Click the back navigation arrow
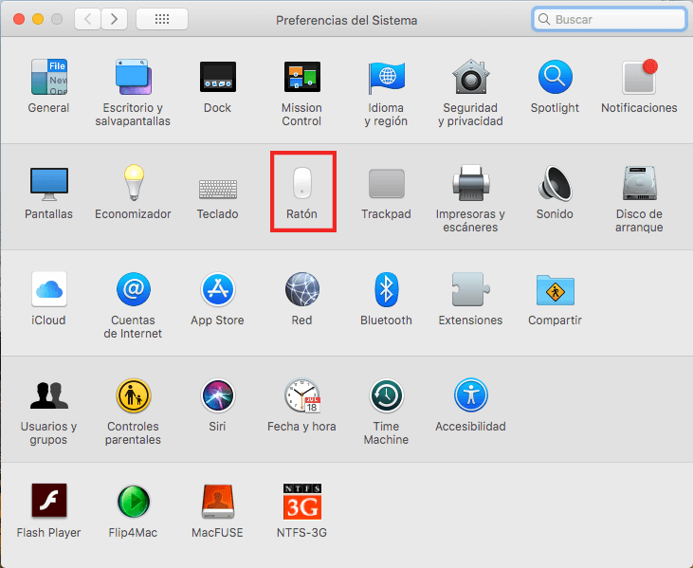693x568 pixels. click(x=87, y=19)
